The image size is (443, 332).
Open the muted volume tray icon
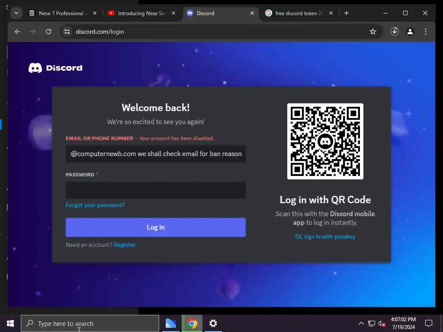click(382, 323)
